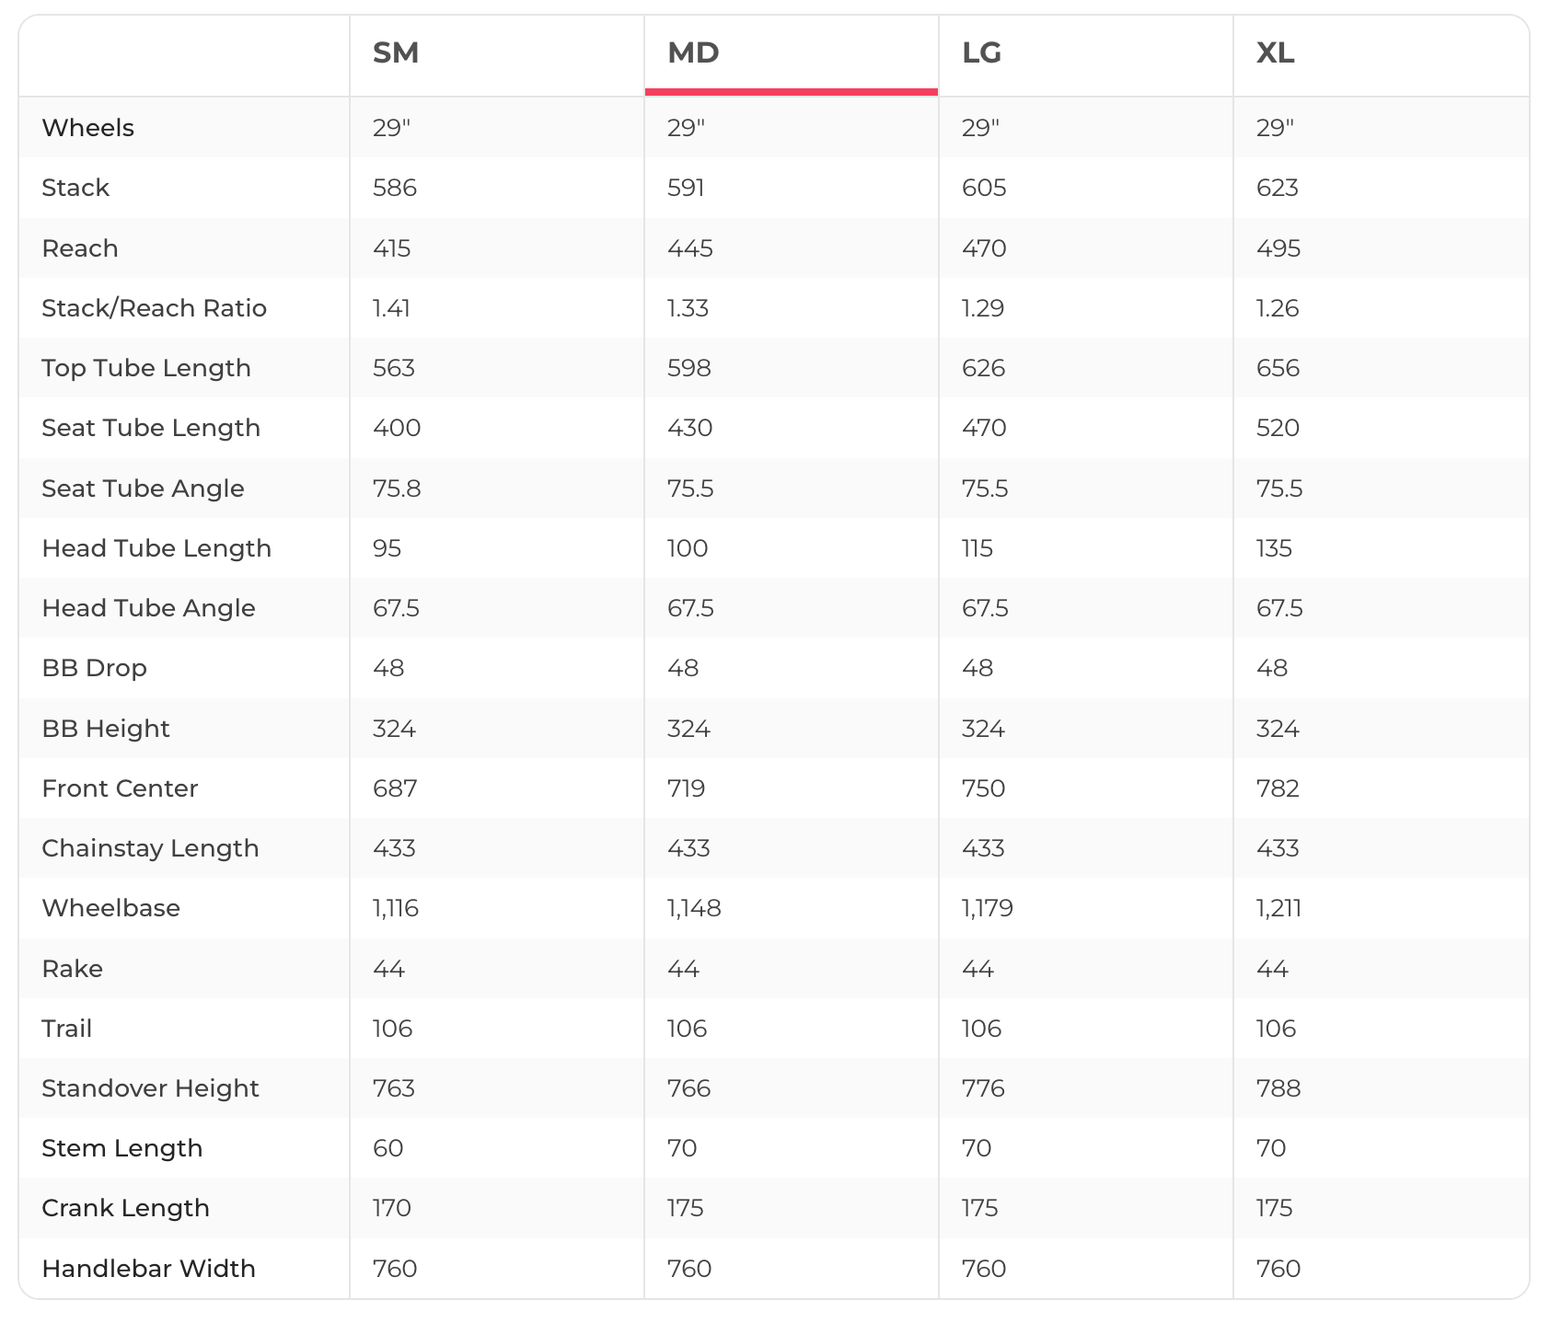Click the Standover Height row label

tap(150, 1088)
